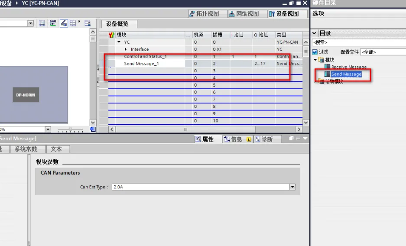This screenshot has width=406, height=246.
Task: Expand the Interface row in device overview
Action: coord(126,49)
